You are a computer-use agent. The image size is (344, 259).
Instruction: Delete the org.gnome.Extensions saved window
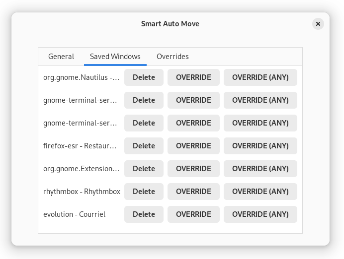pyautogui.click(x=144, y=169)
